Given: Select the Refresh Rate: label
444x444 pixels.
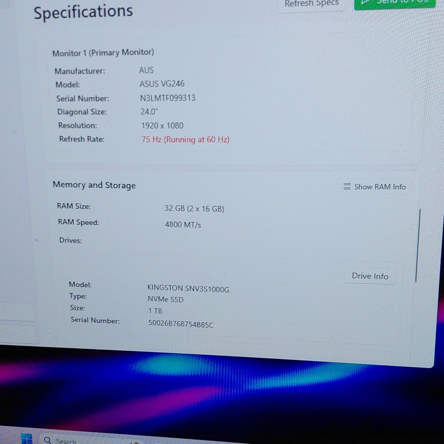Looking at the screenshot, I should tap(82, 139).
